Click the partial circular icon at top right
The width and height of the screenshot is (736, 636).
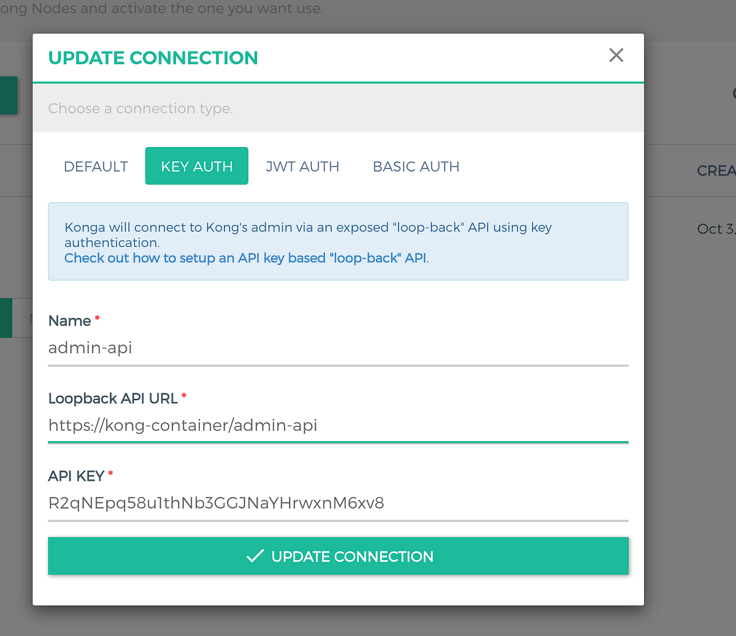(734, 93)
